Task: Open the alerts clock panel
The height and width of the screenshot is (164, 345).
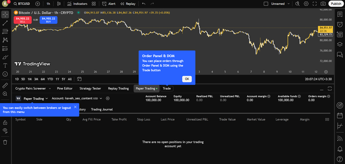Action: point(340,24)
